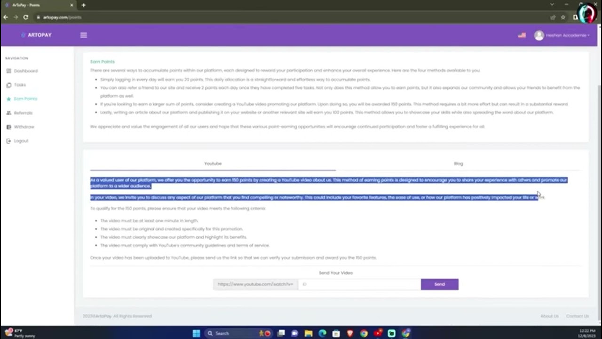The width and height of the screenshot is (602, 339).
Task: Click the browser forward arrow
Action: [16, 17]
